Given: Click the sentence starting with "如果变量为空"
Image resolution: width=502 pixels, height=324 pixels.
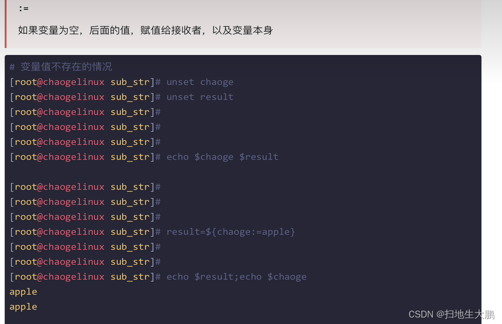Looking at the screenshot, I should [x=145, y=30].
